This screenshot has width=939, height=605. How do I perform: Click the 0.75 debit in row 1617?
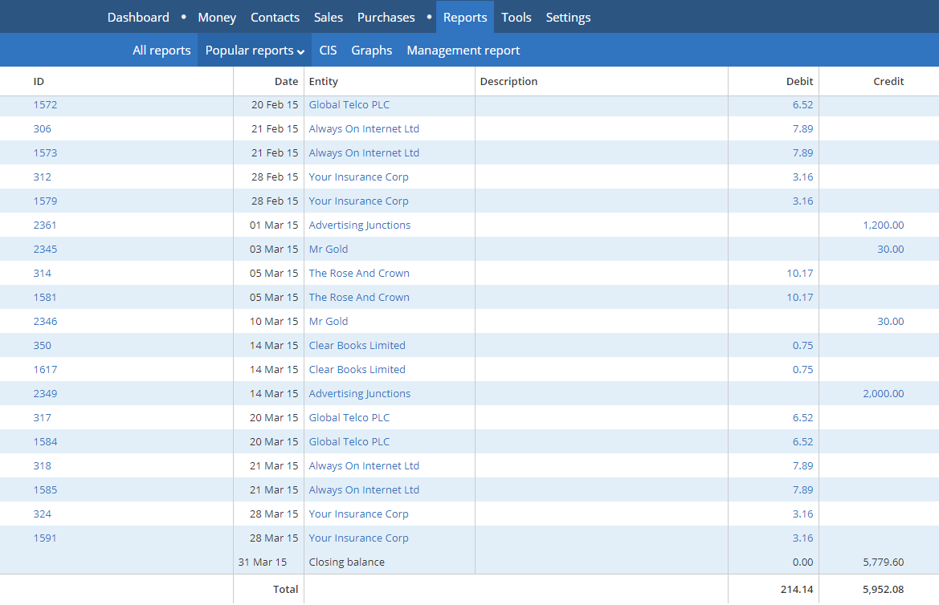coord(802,369)
